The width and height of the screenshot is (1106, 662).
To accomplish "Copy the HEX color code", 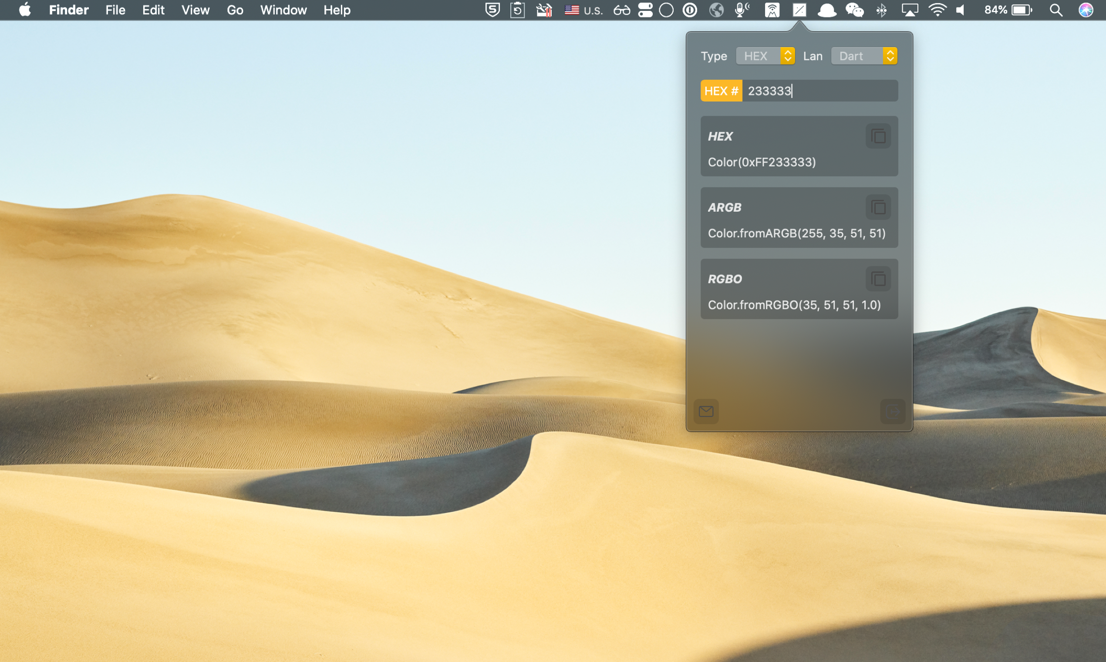I will pos(878,136).
